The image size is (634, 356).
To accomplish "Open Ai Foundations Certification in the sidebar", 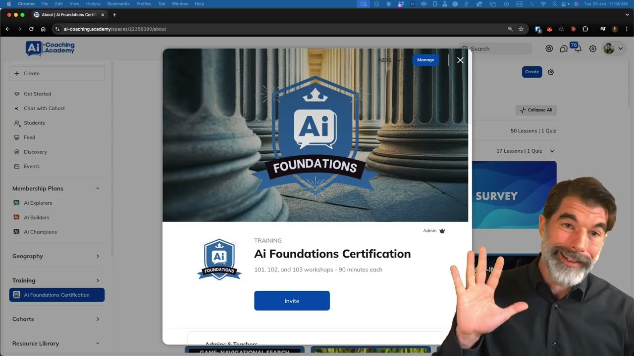I will [56, 295].
